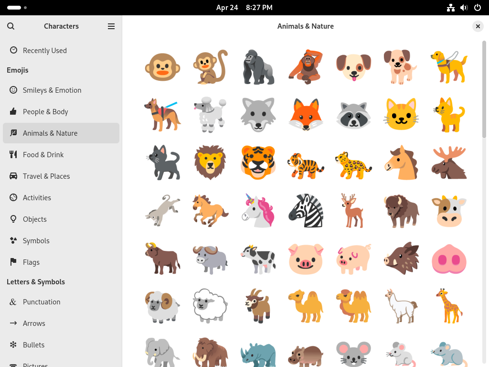Image resolution: width=489 pixels, height=367 pixels.
Task: Select the black cat emoji
Action: 162,162
